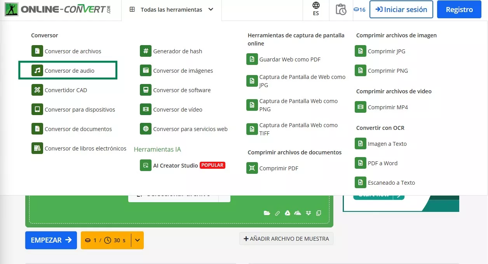The width and height of the screenshot is (488, 264).
Task: Open Captura de Pantalla de Web como JPG
Action: tap(296, 81)
